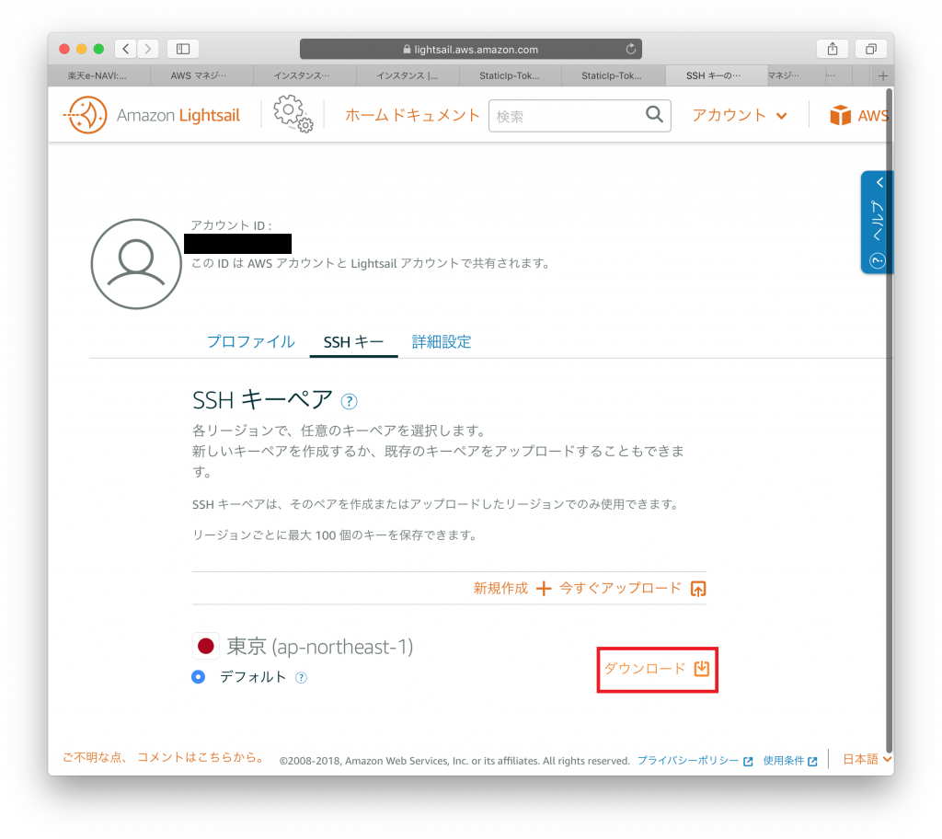Screen dimensions: 942x839
Task: Open the Safari share button
Action: click(x=832, y=49)
